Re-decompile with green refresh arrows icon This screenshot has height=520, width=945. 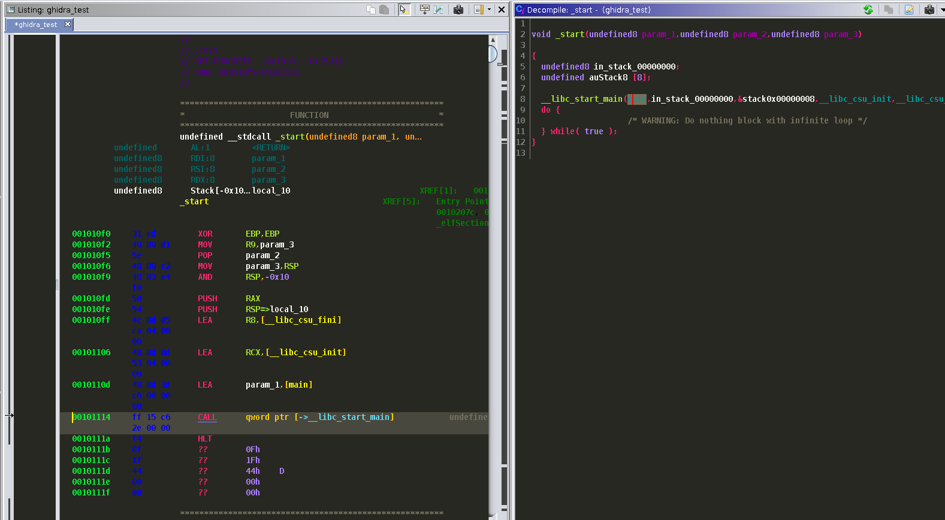[868, 10]
